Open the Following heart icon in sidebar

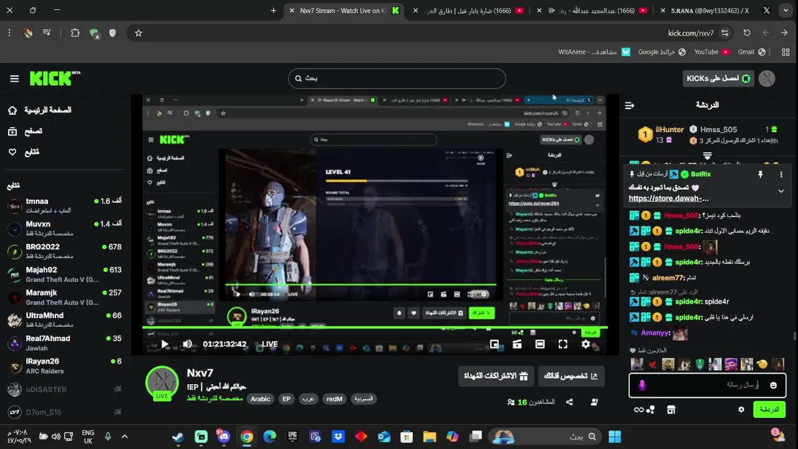(12, 152)
